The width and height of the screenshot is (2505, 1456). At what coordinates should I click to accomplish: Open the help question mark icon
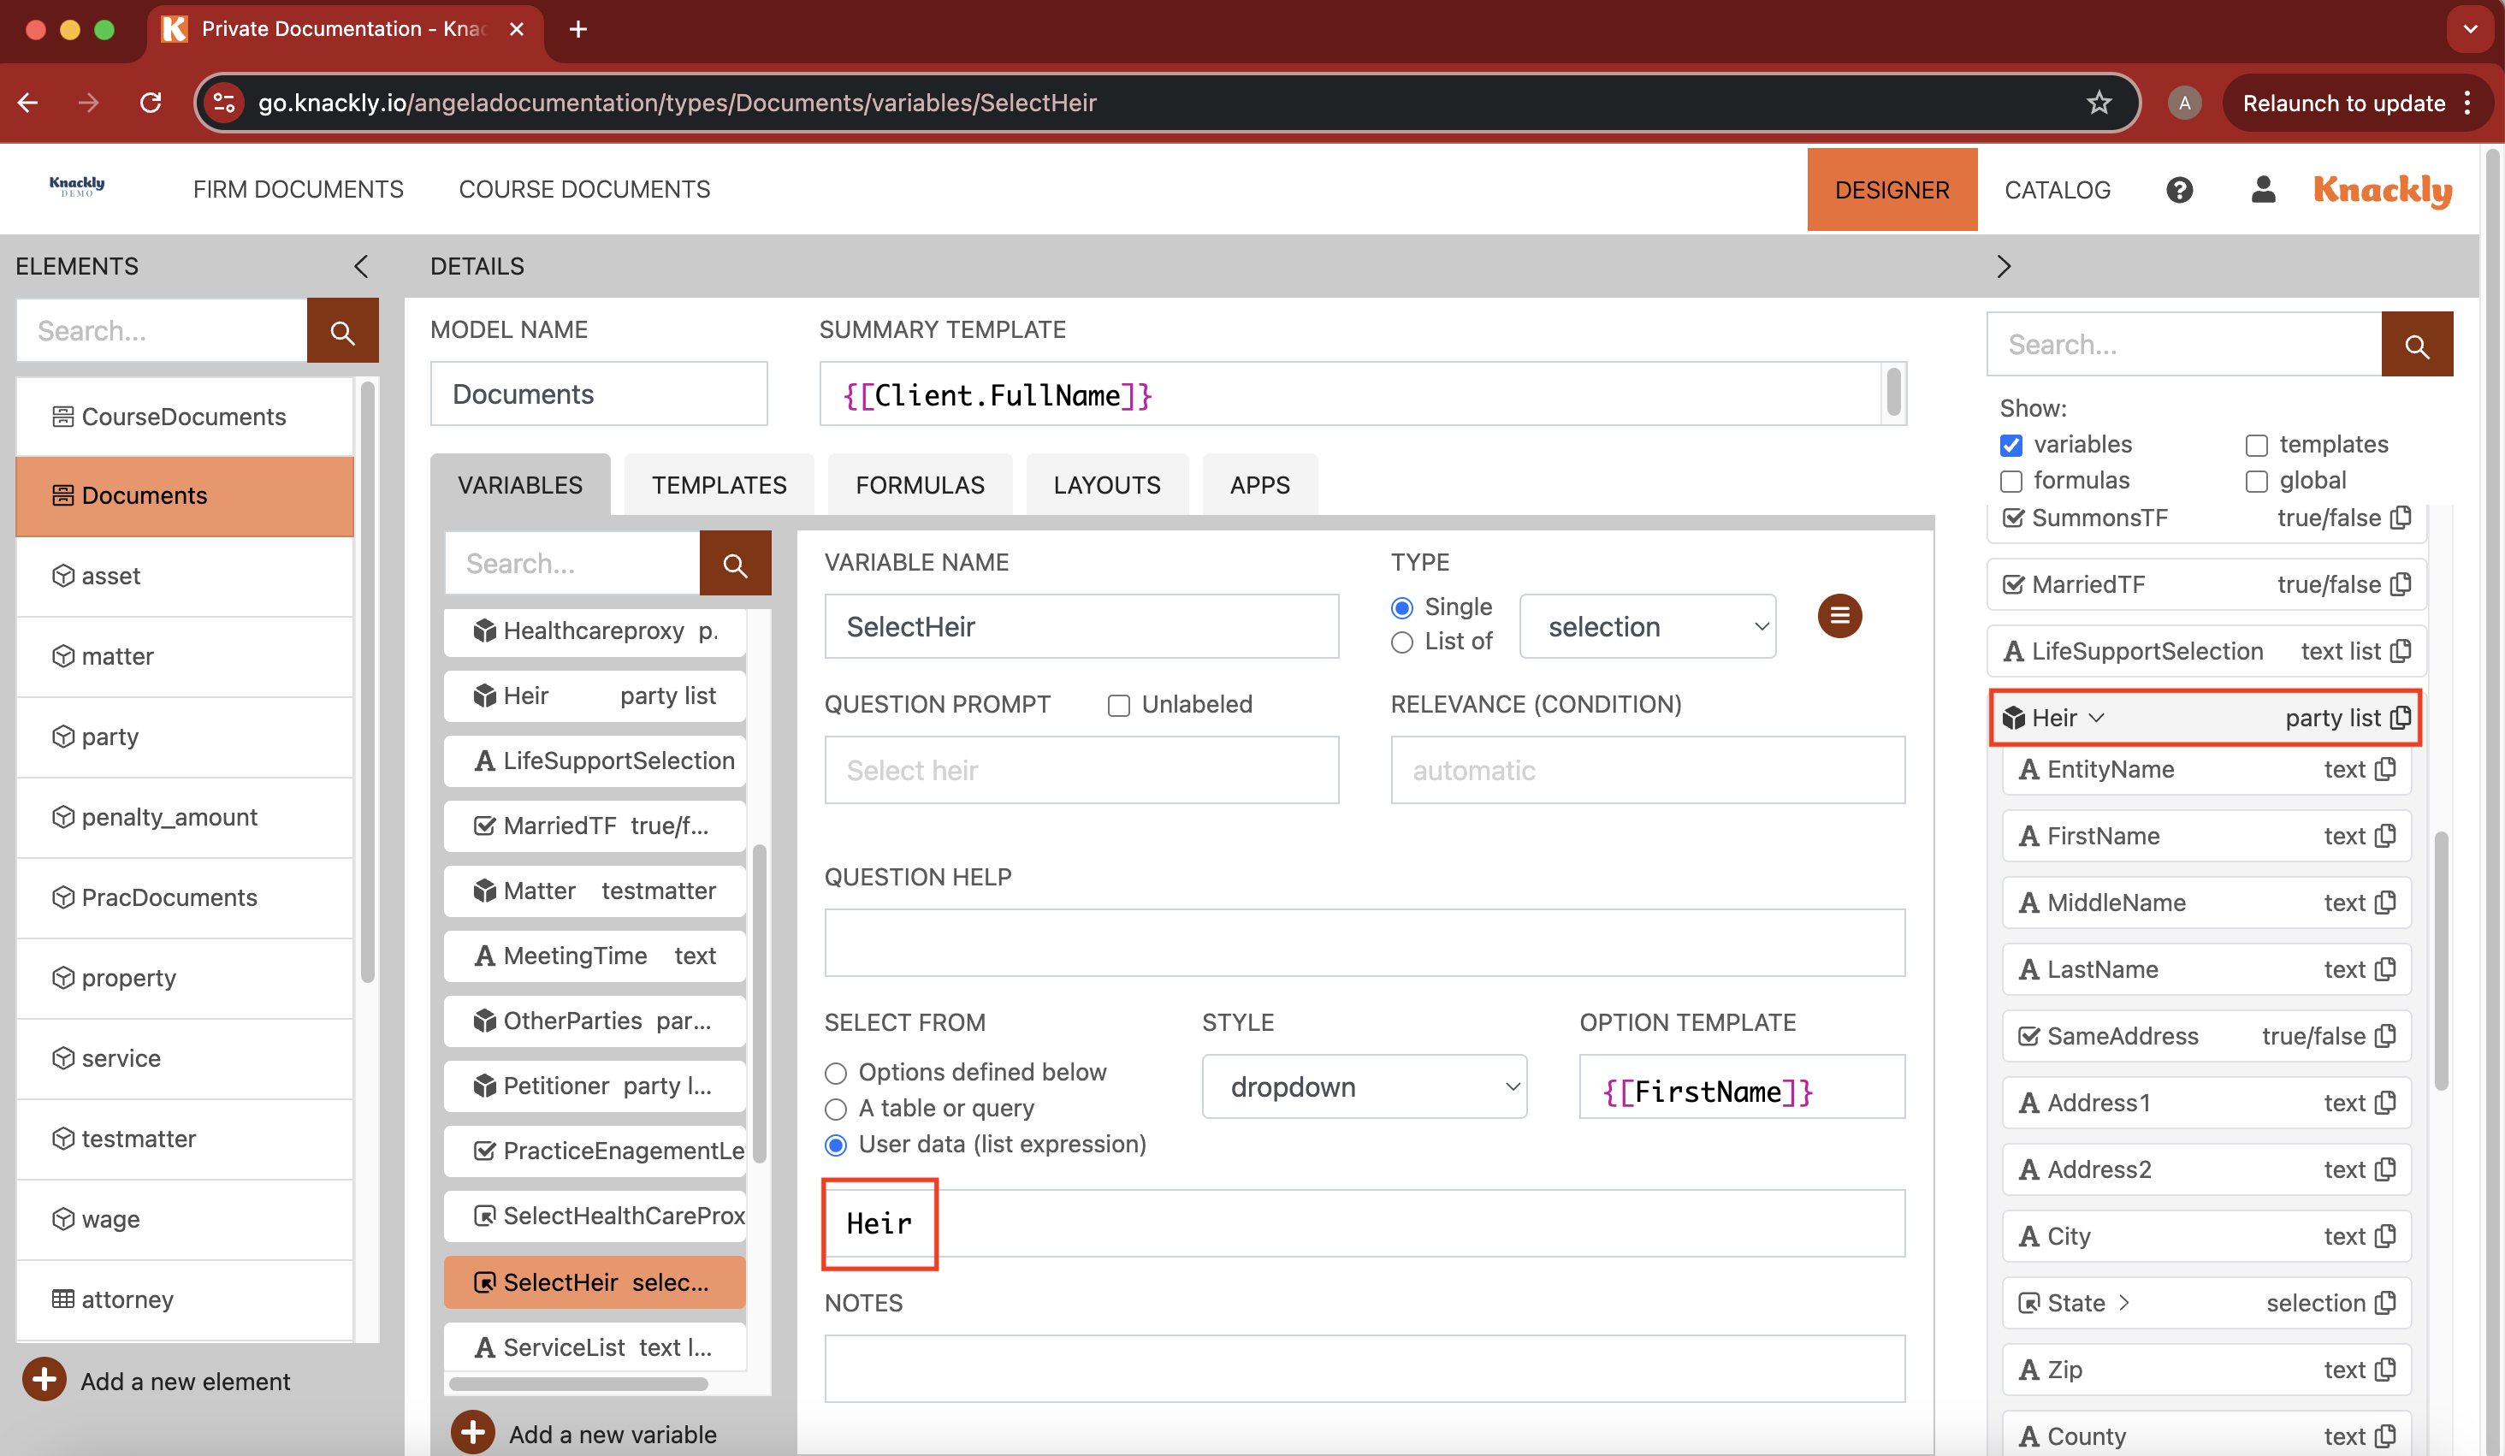pos(2180,189)
